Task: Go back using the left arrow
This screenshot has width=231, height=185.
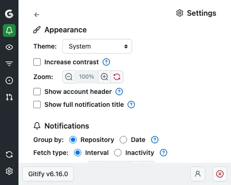Action: pos(36,15)
